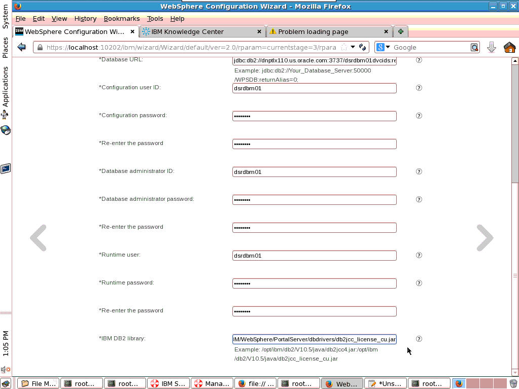Click the search magnifier icon
Screen dimensions: 519x389
tap(474, 47)
